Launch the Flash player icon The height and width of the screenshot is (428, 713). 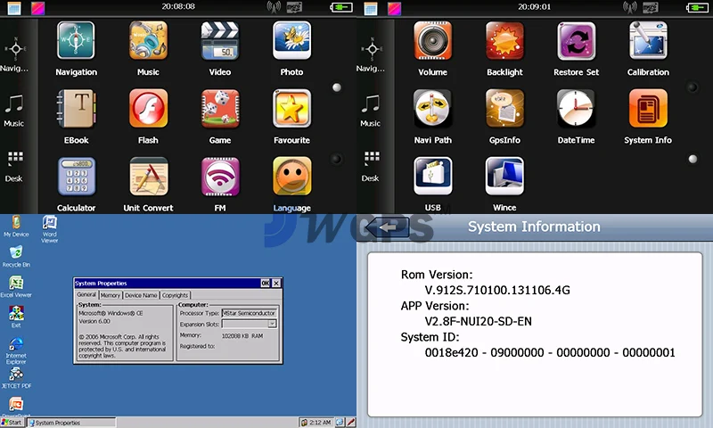click(148, 109)
